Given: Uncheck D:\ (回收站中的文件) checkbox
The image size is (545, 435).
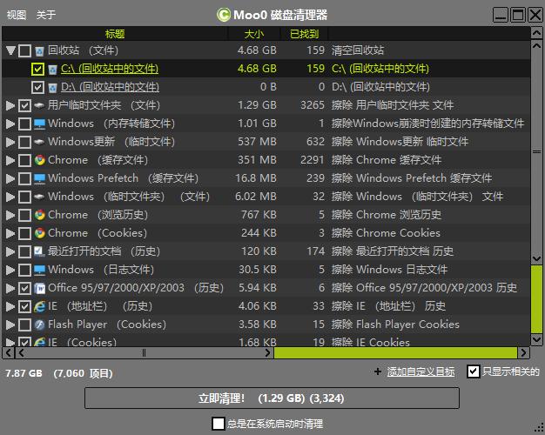Looking at the screenshot, I should [37, 87].
